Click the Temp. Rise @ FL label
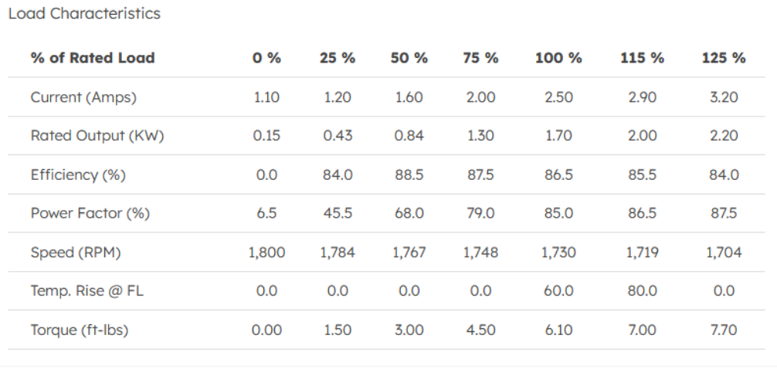This screenshot has width=777, height=386. [87, 291]
